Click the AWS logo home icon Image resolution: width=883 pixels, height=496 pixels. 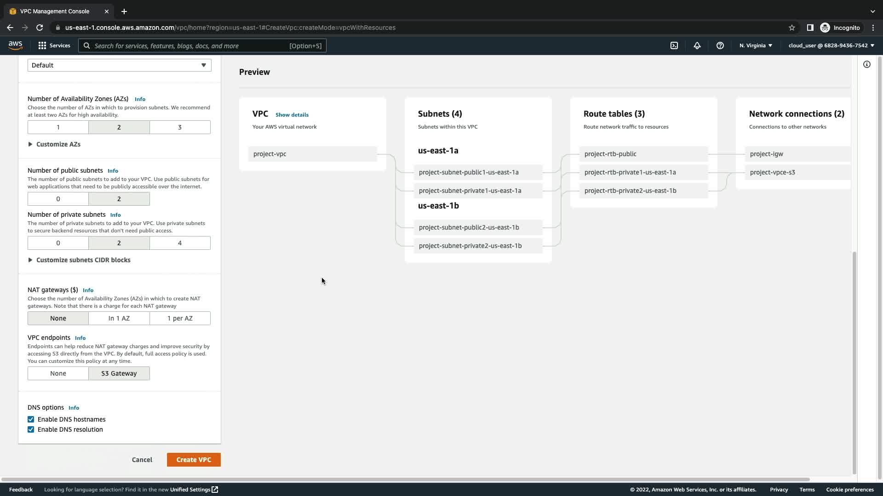tap(15, 45)
